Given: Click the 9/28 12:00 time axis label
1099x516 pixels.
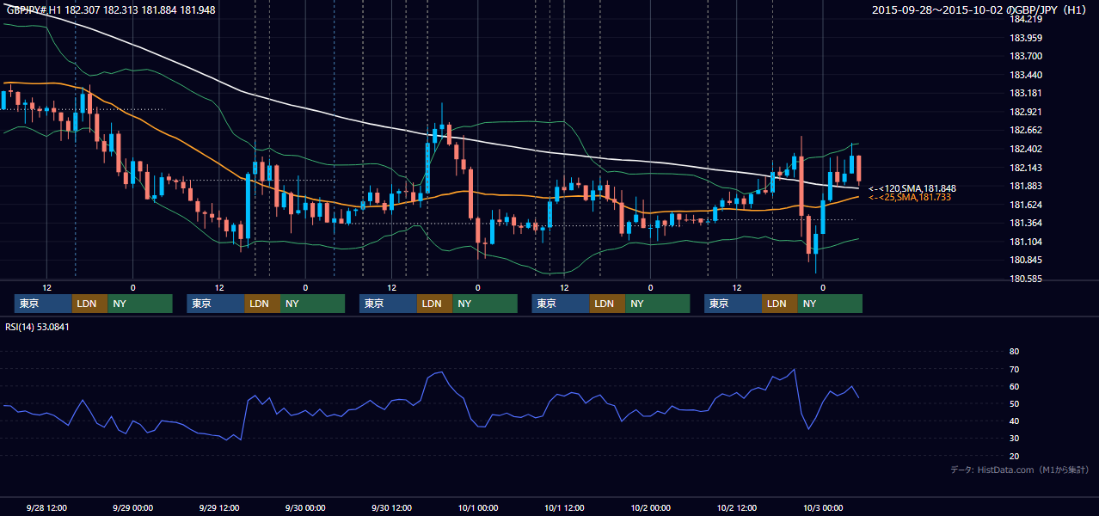Looking at the screenshot, I should (46, 507).
